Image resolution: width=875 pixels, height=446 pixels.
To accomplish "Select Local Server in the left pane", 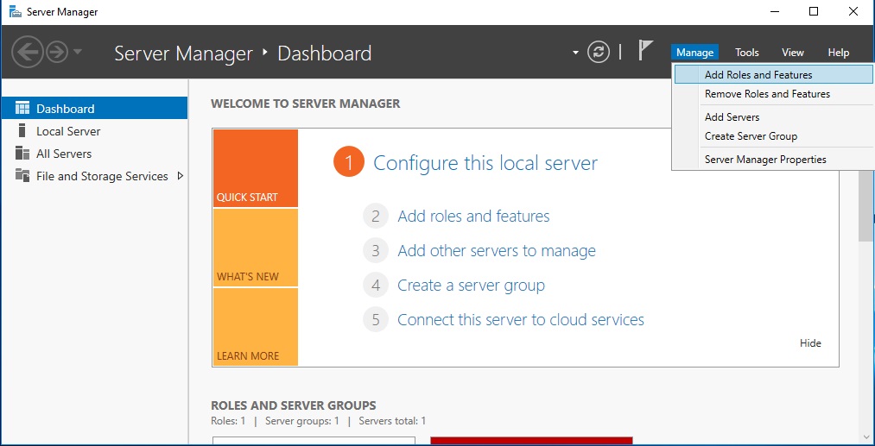I will [x=94, y=131].
